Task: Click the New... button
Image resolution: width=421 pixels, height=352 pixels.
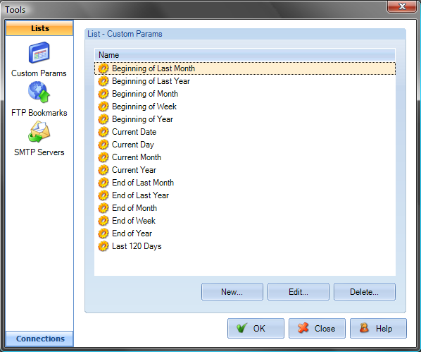Action: click(x=232, y=292)
